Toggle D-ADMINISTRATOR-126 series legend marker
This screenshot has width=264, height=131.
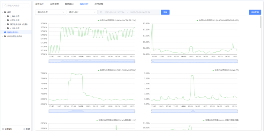[197, 20]
